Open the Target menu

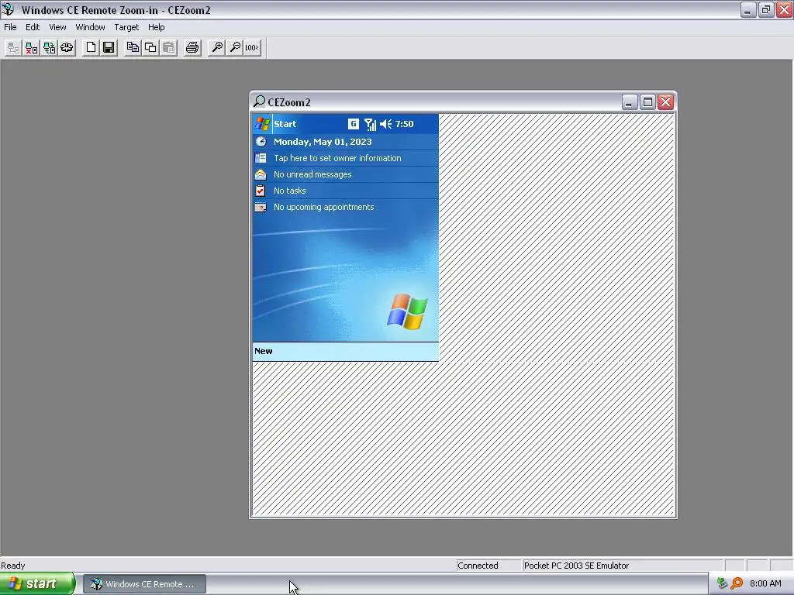click(x=126, y=27)
